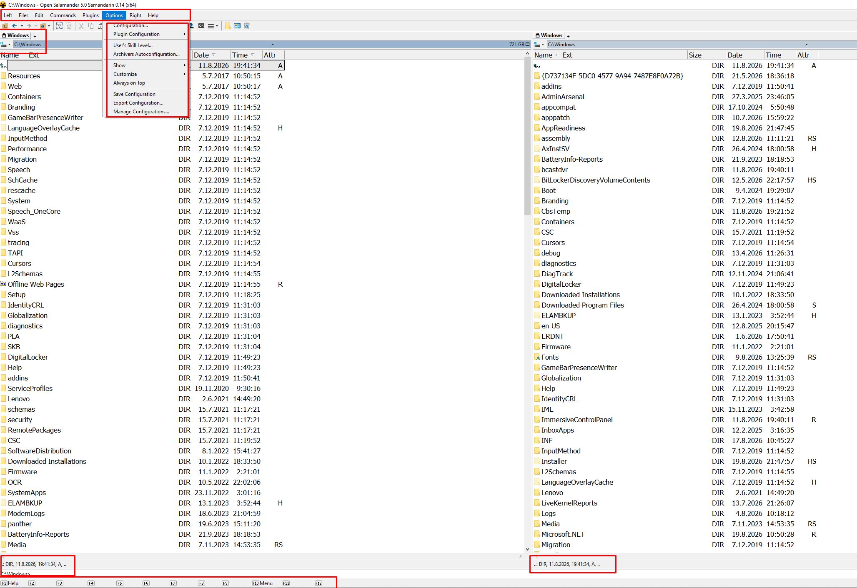Open the Recycle Bin toolbar icon
Image resolution: width=857 pixels, height=588 pixels.
click(247, 26)
